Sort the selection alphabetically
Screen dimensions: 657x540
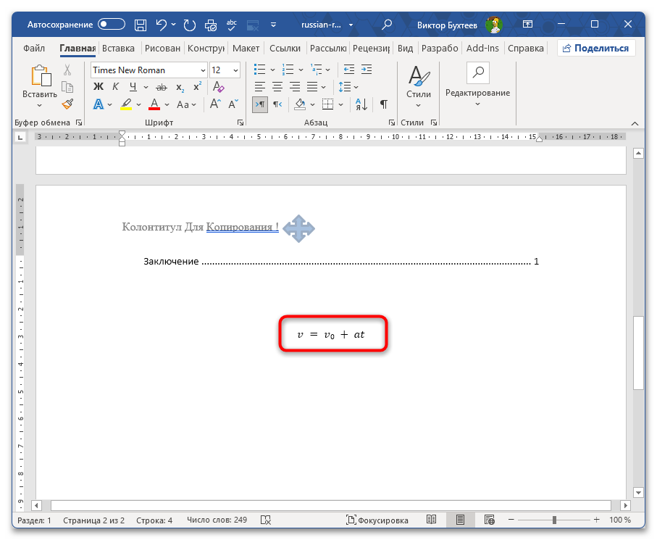click(361, 104)
